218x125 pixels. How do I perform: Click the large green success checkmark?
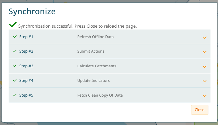13,24
